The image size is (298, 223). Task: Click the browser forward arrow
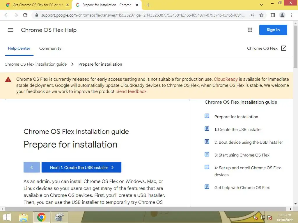tap(16, 15)
